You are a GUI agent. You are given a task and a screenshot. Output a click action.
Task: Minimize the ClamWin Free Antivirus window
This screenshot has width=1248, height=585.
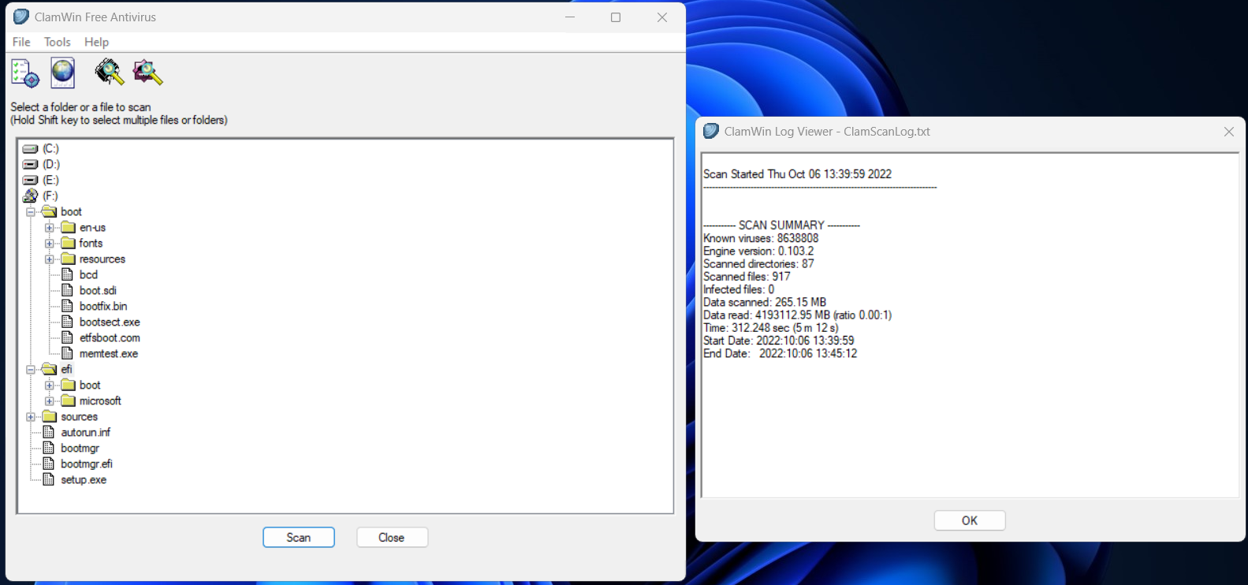click(x=570, y=17)
